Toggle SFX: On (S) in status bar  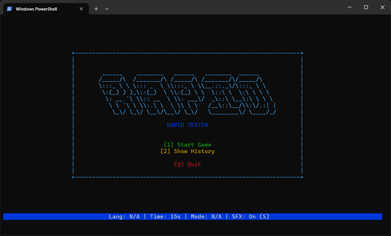click(x=251, y=216)
